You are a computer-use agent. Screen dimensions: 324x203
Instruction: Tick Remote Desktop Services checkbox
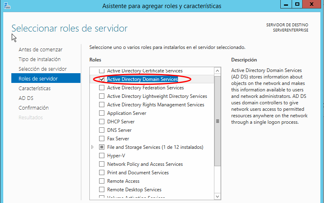[102, 189]
